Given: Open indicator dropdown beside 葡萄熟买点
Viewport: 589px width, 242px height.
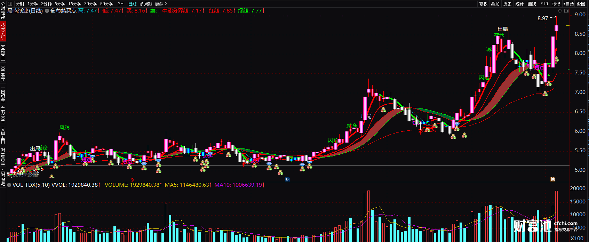Looking at the screenshot, I should 47,11.
